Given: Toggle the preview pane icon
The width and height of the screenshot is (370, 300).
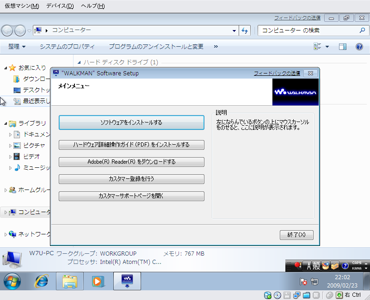Looking at the screenshot, I should tap(343, 47).
